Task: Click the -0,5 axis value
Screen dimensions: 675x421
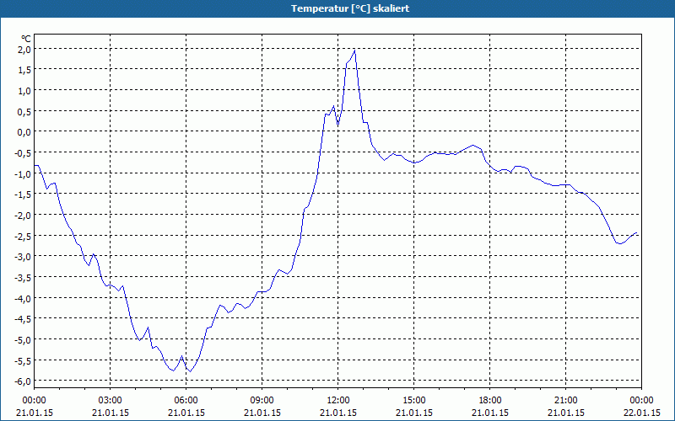Action: pyautogui.click(x=24, y=153)
